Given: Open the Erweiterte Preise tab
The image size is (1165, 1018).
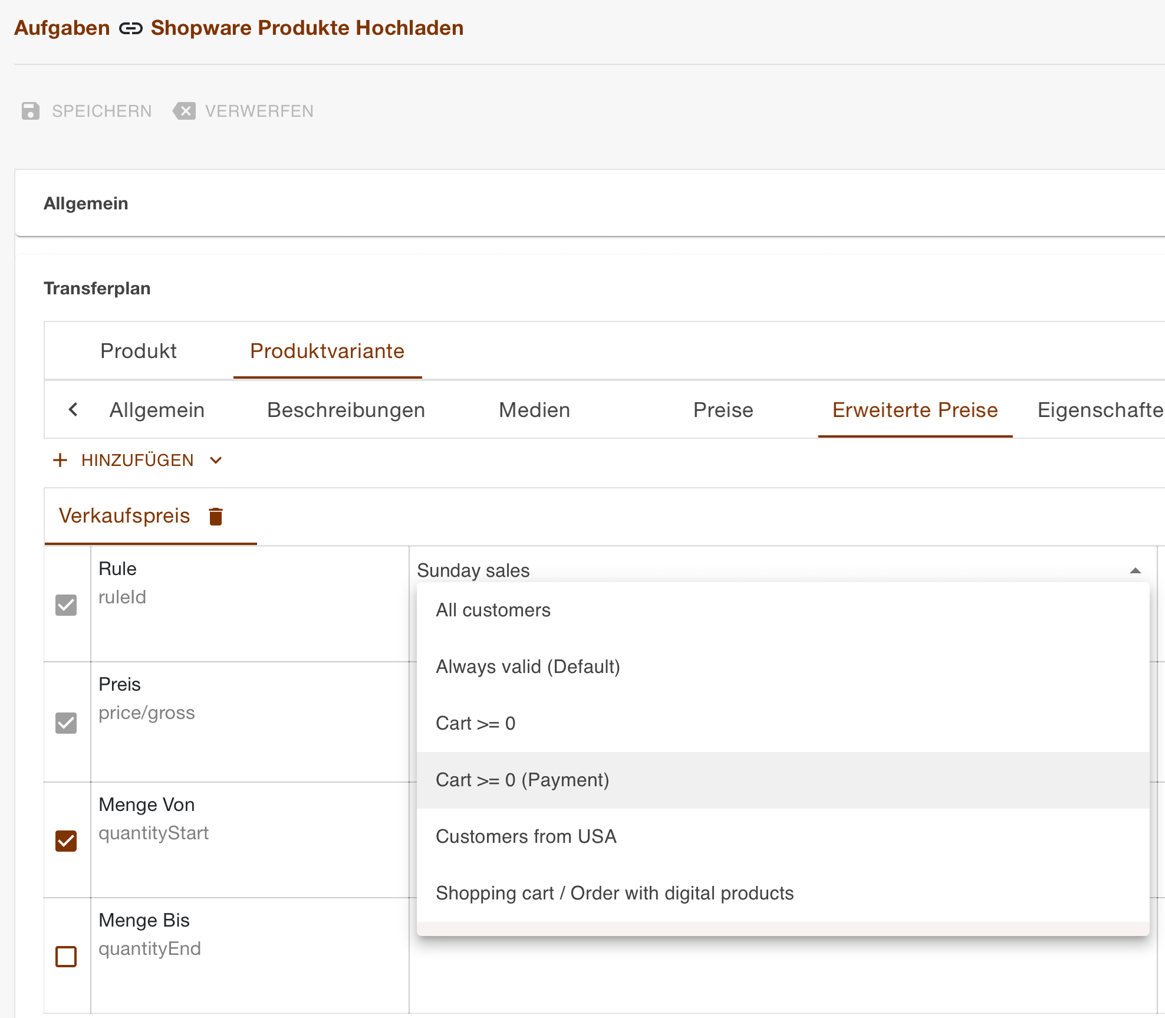Looking at the screenshot, I should click(915, 409).
